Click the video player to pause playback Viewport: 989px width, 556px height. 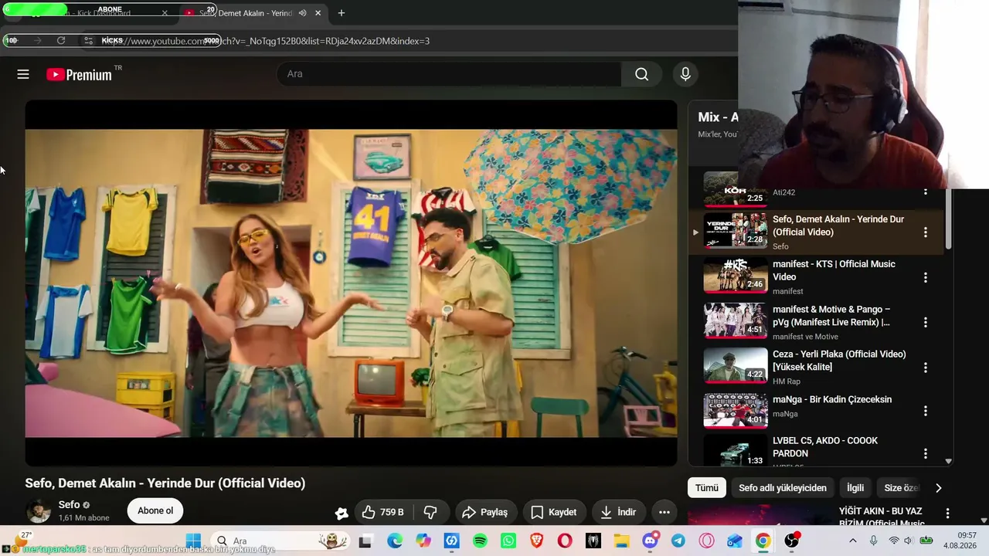pyautogui.click(x=351, y=283)
